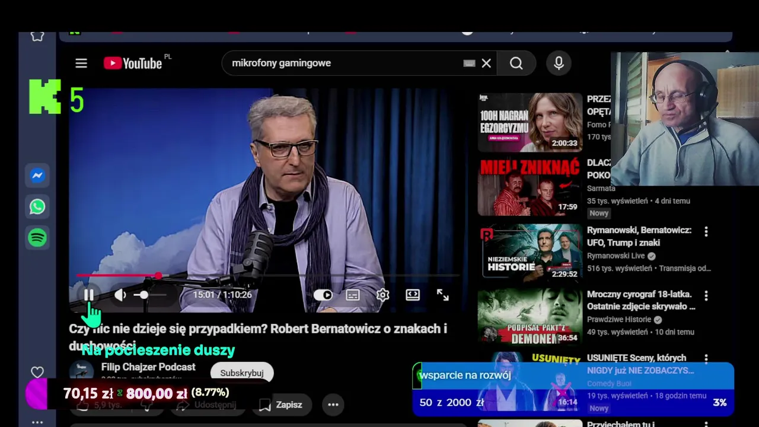Toggle the autoplay switch
Image resolution: width=759 pixels, height=427 pixels.
(323, 295)
